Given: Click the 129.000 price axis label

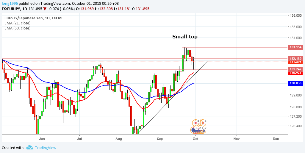Looking at the screenshot, I should (x=296, y=95).
